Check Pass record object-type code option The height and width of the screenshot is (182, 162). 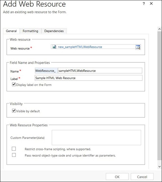click(14, 155)
